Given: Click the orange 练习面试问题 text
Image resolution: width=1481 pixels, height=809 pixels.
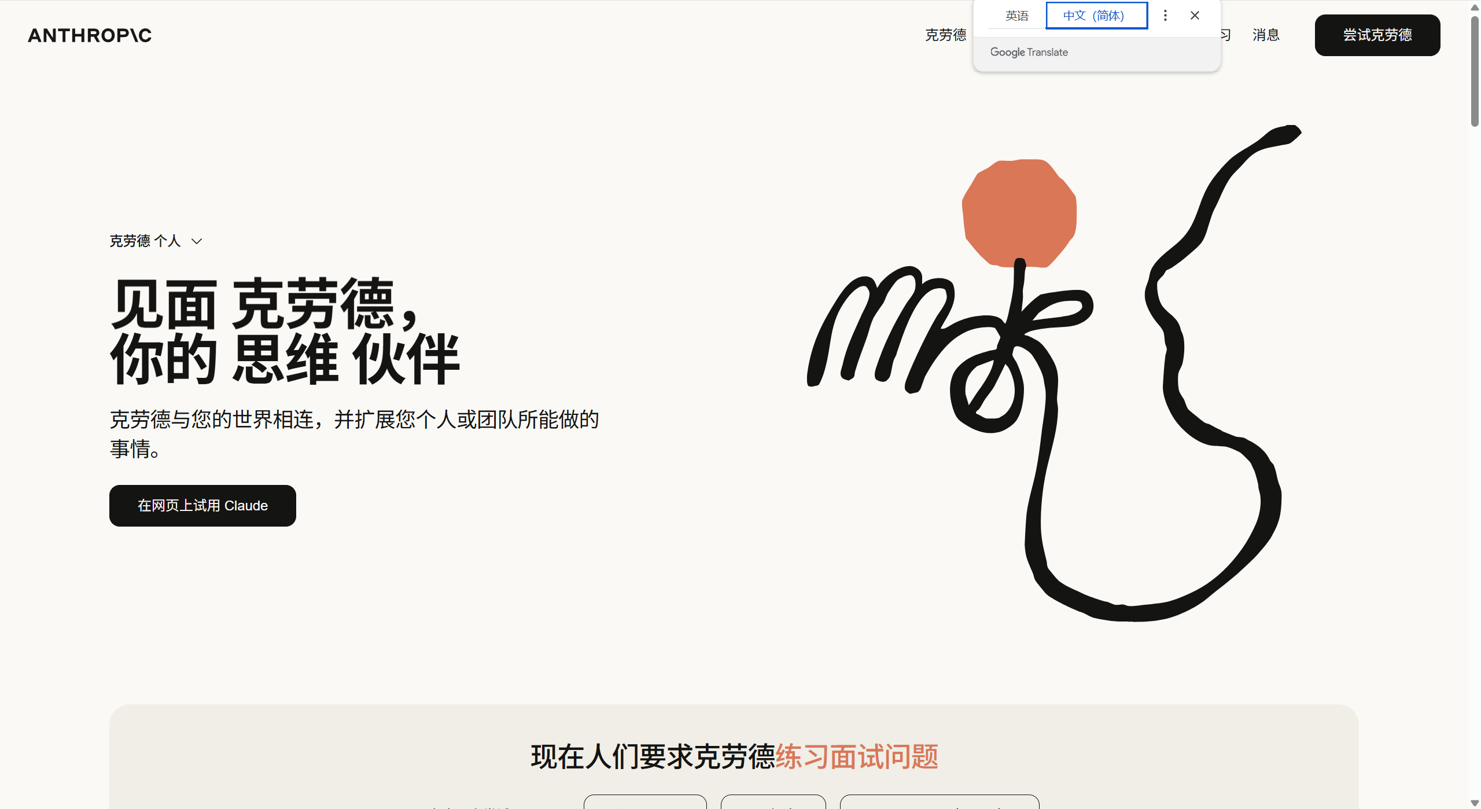Looking at the screenshot, I should [856, 757].
